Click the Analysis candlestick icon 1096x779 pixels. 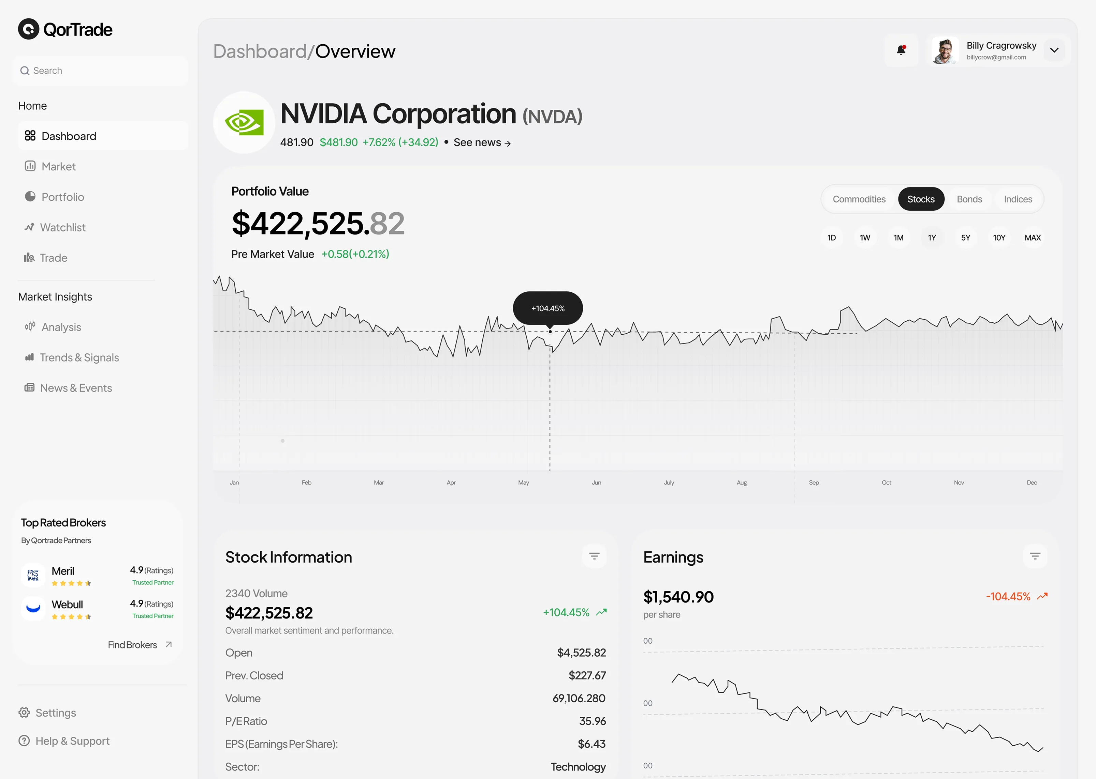30,327
